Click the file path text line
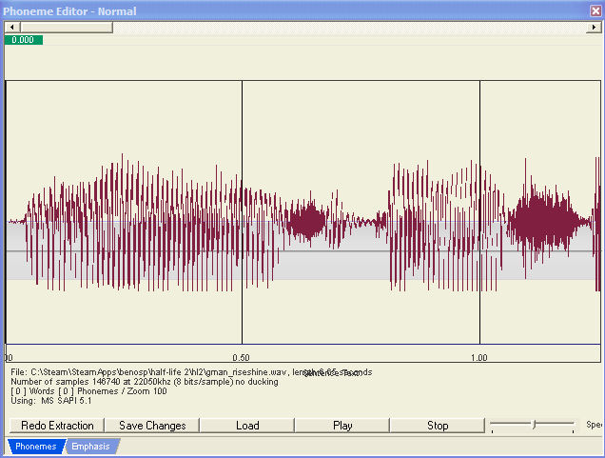Image resolution: width=605 pixels, height=458 pixels. tap(191, 372)
